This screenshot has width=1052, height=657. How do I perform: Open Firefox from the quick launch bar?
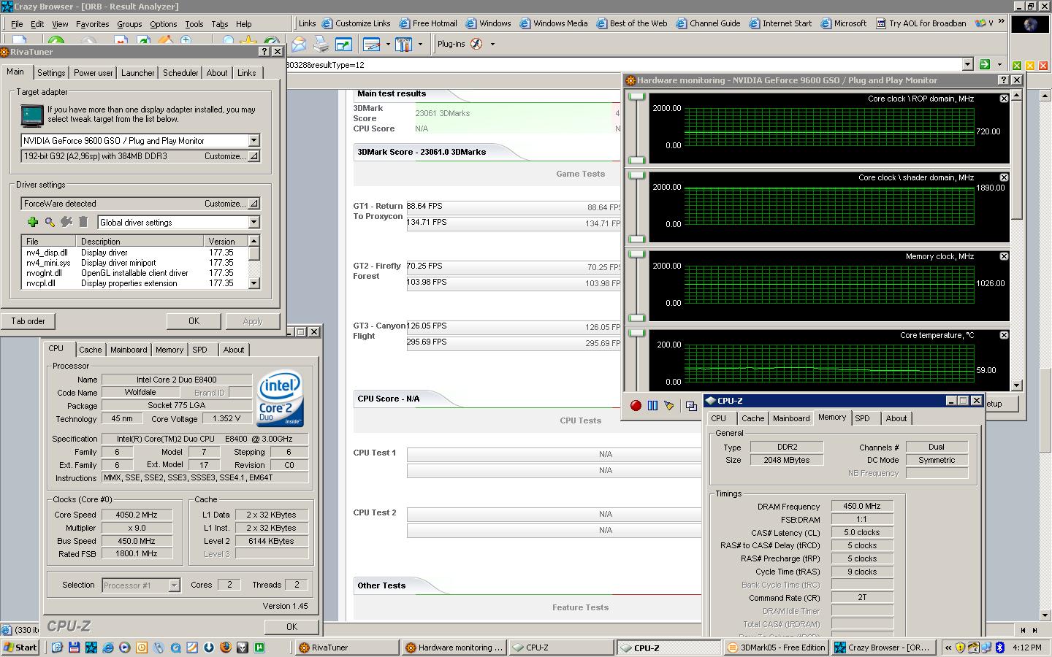click(225, 648)
